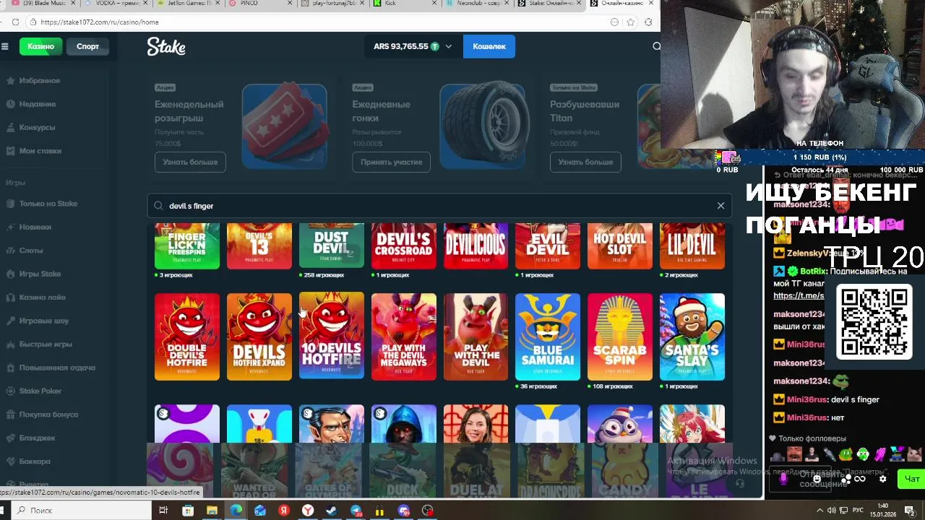Click the green Чат button
The height and width of the screenshot is (520, 925).
click(x=912, y=479)
